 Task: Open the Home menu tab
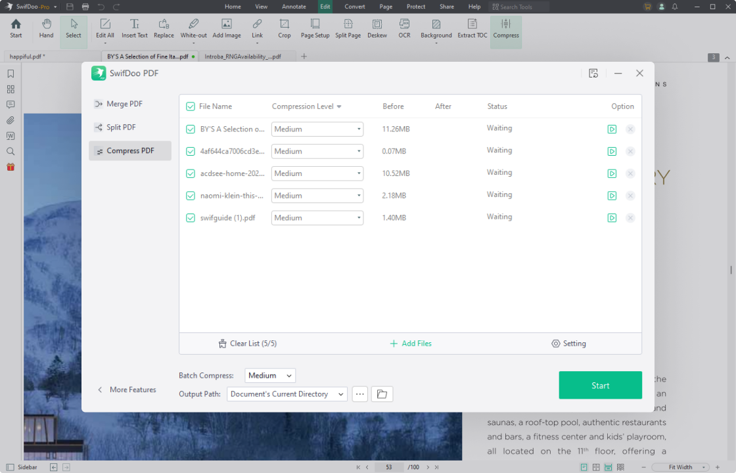coord(233,7)
